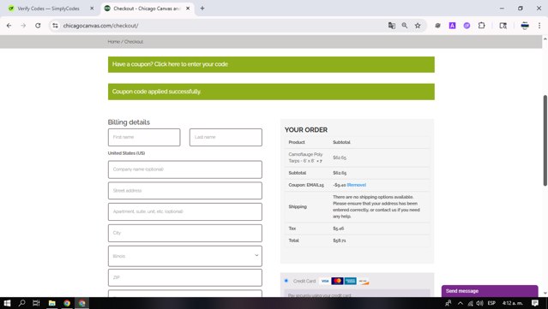Viewport: 548px width, 309px height.
Task: Click the translate page icon
Action: pyautogui.click(x=392, y=26)
